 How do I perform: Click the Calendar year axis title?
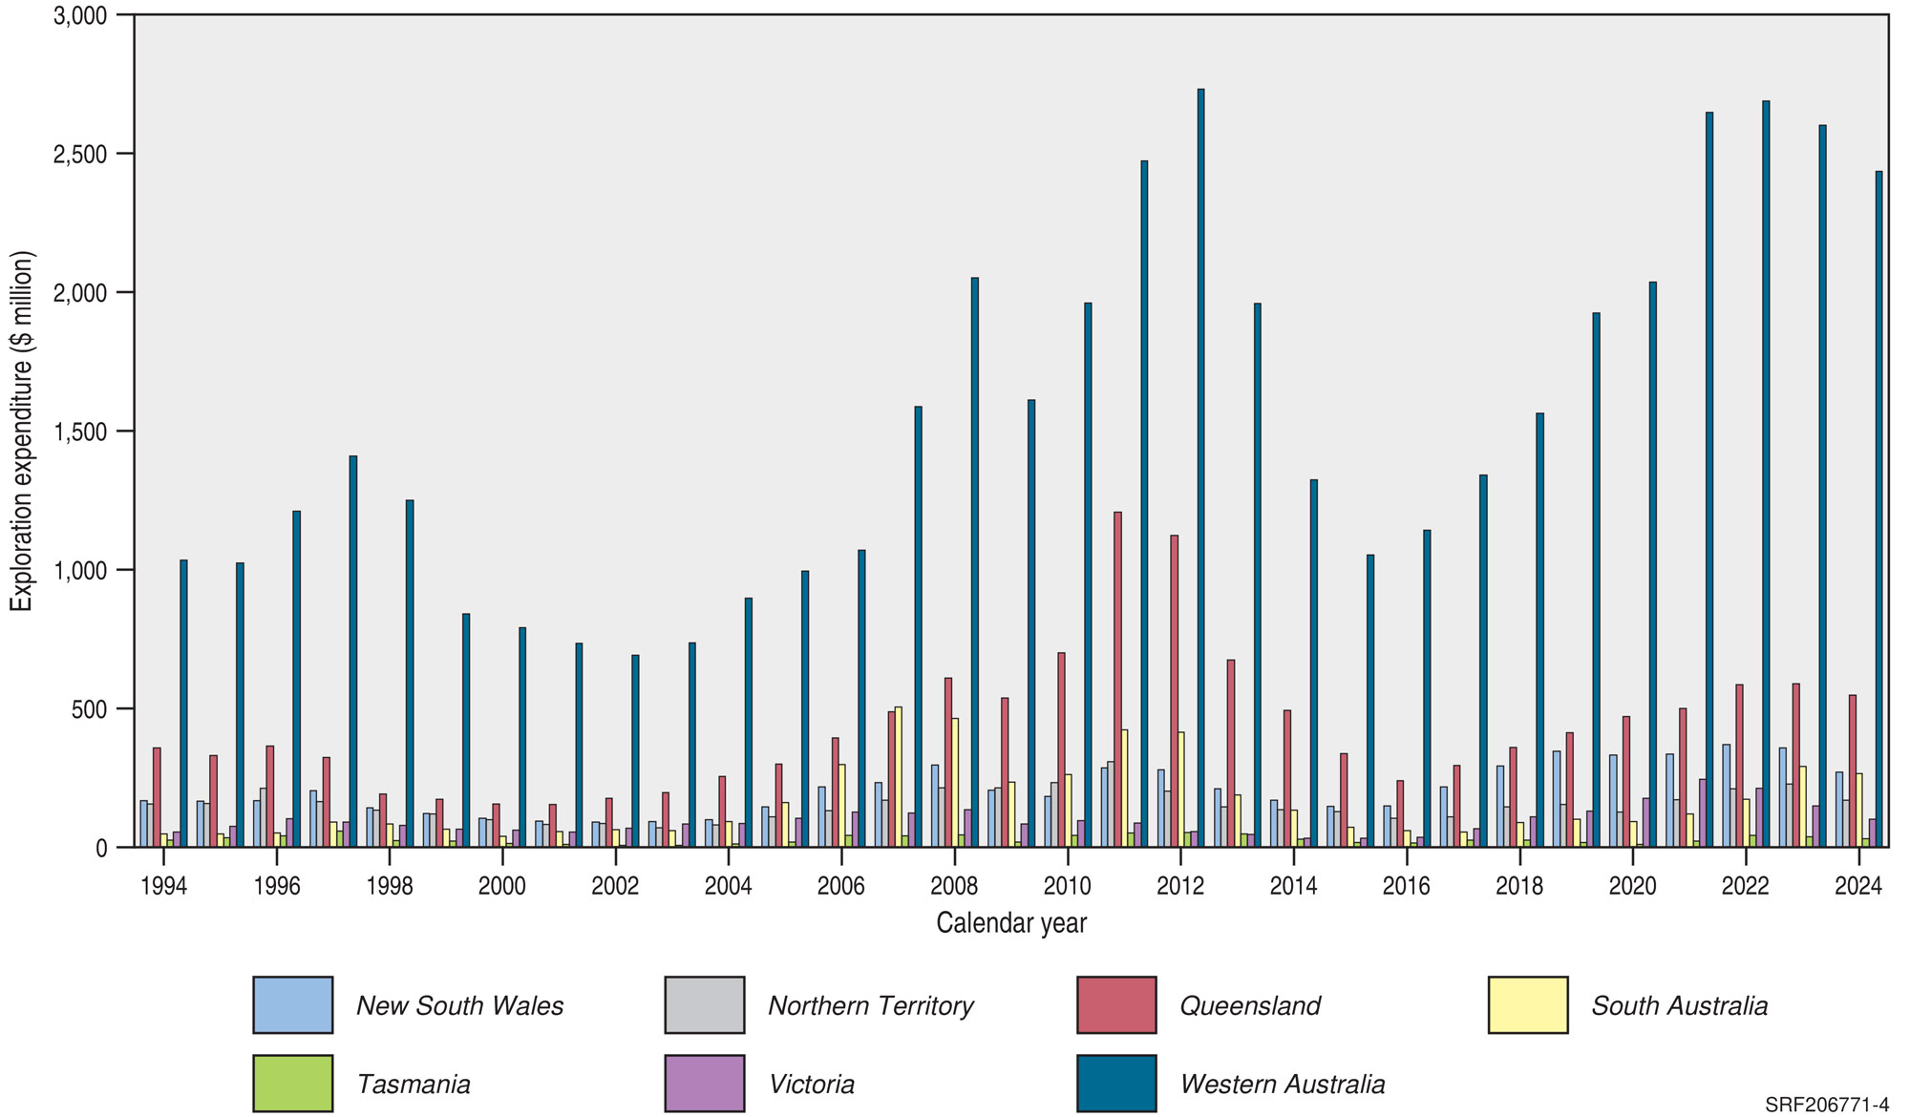(1010, 923)
